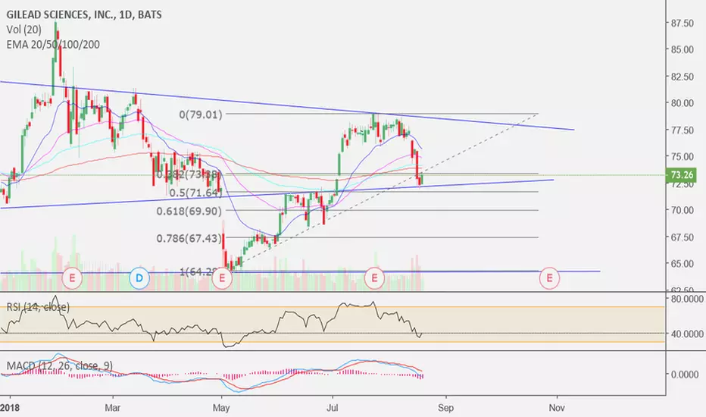Click the 82.50 price axis value
The height and width of the screenshot is (417, 706).
click(x=682, y=77)
